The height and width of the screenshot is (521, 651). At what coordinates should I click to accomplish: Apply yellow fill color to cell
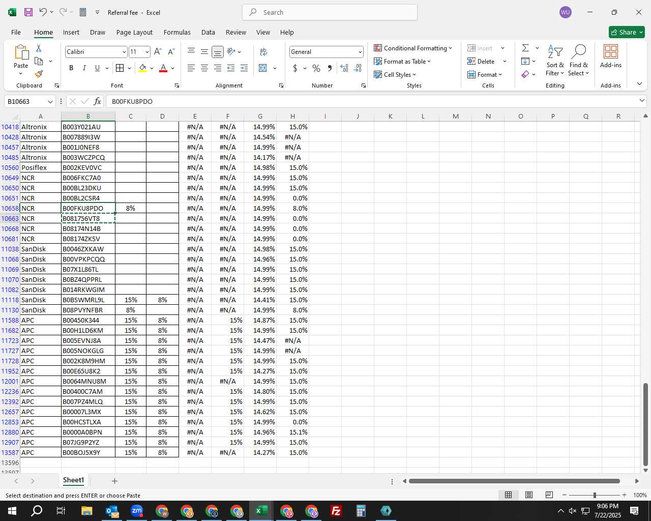point(142,68)
